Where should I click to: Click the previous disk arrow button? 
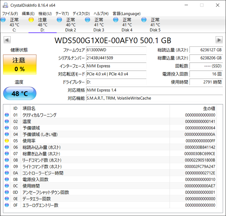point(7,40)
